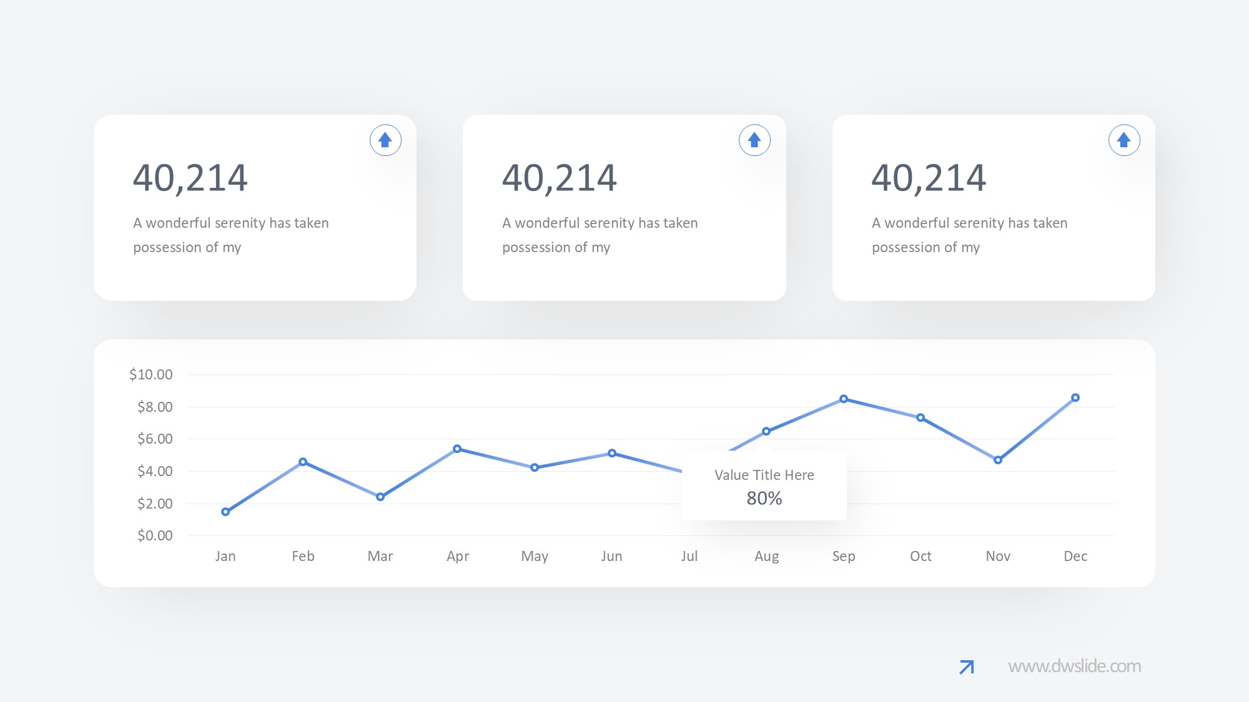Image resolution: width=1249 pixels, height=702 pixels.
Task: Click the May data point marker
Action: pos(535,467)
